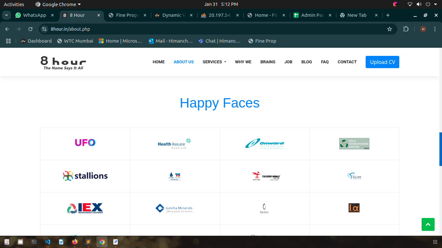Click the pink hexagon tray indicator icon
The height and width of the screenshot is (248, 442).
pos(395,4)
